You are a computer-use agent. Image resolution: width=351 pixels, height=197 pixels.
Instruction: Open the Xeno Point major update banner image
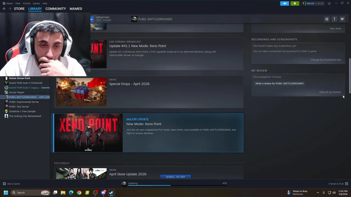click(88, 133)
